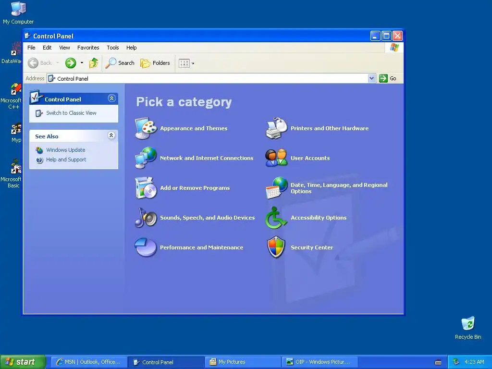Screen dimensions: 492x369
Task: Open the Favorites menu
Action: click(88, 48)
